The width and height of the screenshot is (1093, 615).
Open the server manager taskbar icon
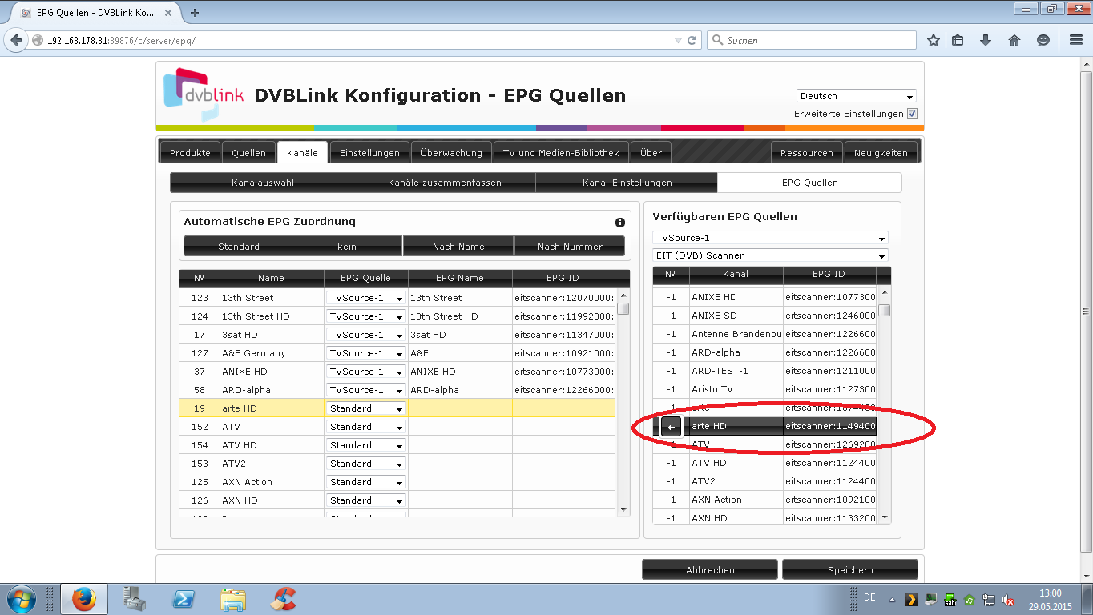[134, 599]
